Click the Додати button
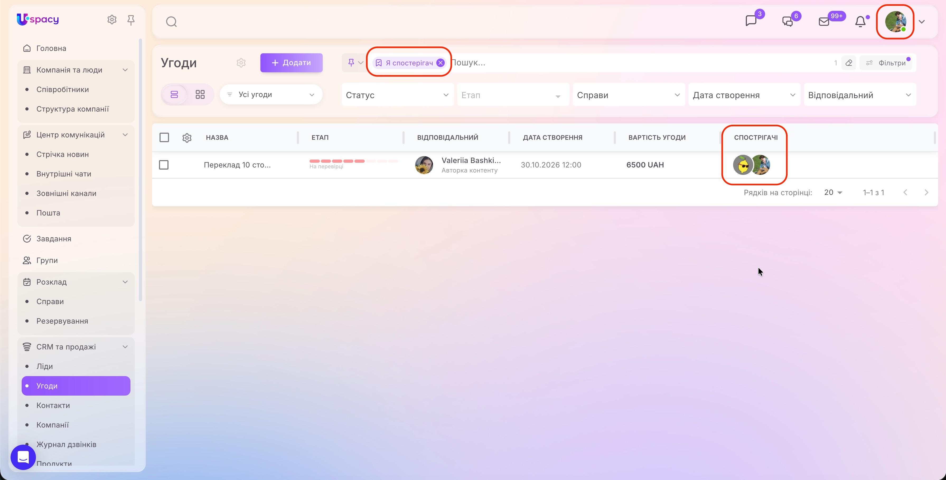The height and width of the screenshot is (480, 946). coord(291,63)
